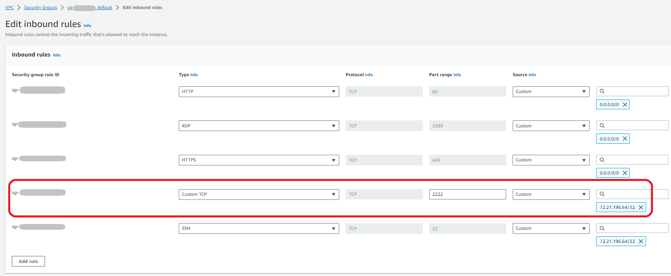This screenshot has width=671, height=276.
Task: Go to VPC breadcrumb link
Action: 9,7
